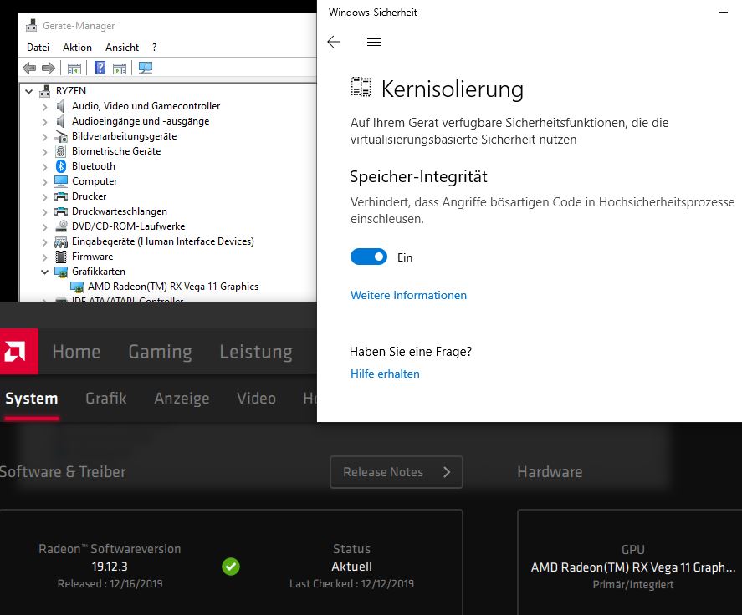Switch to the Gaming tab in Radeon Software
This screenshot has width=742, height=615.
[160, 352]
